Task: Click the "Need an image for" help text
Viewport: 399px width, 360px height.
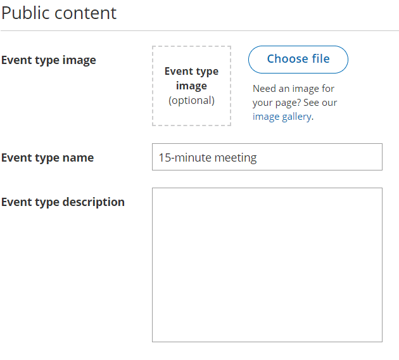Action: pos(293,89)
